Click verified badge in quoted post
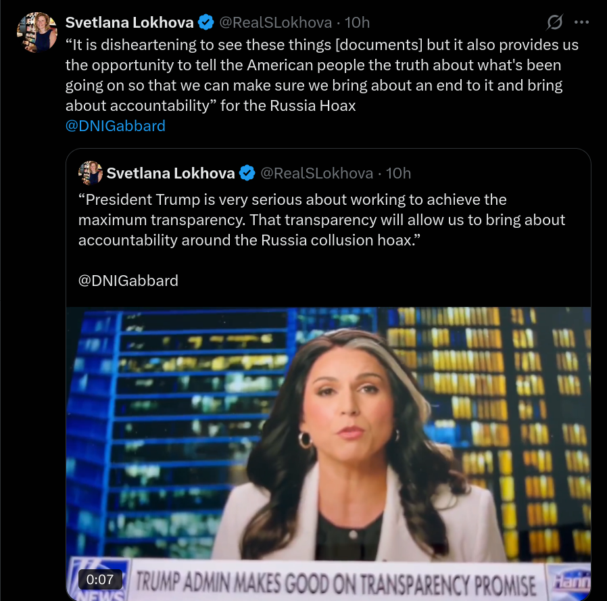607x601 pixels. pos(247,172)
